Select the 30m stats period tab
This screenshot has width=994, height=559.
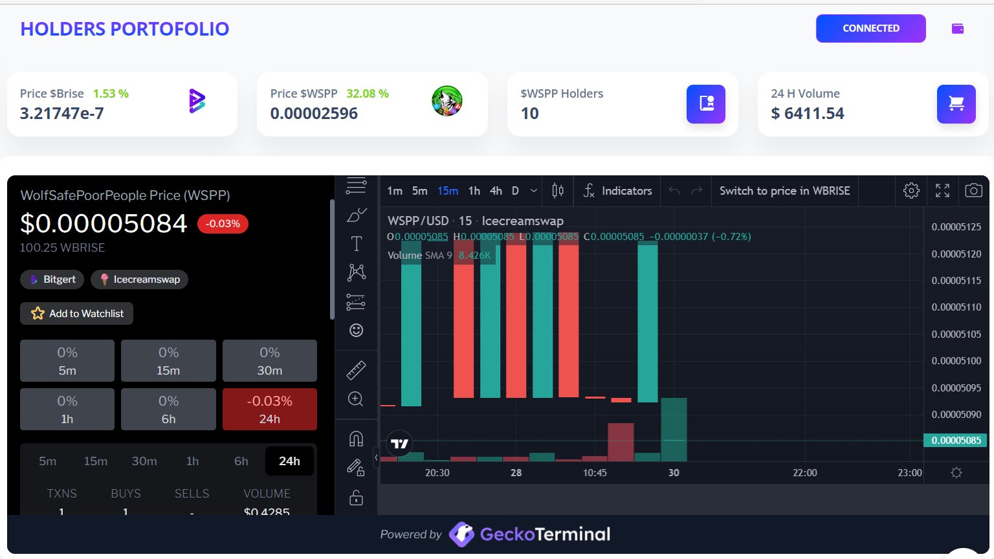pos(144,461)
